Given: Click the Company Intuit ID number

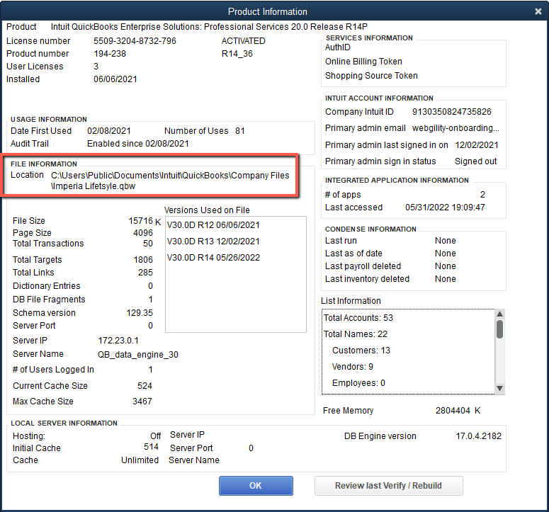Looking at the screenshot, I should [451, 112].
